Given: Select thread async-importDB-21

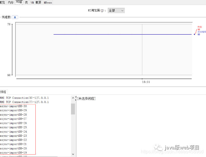Looking at the screenshot, I should click(13, 144).
